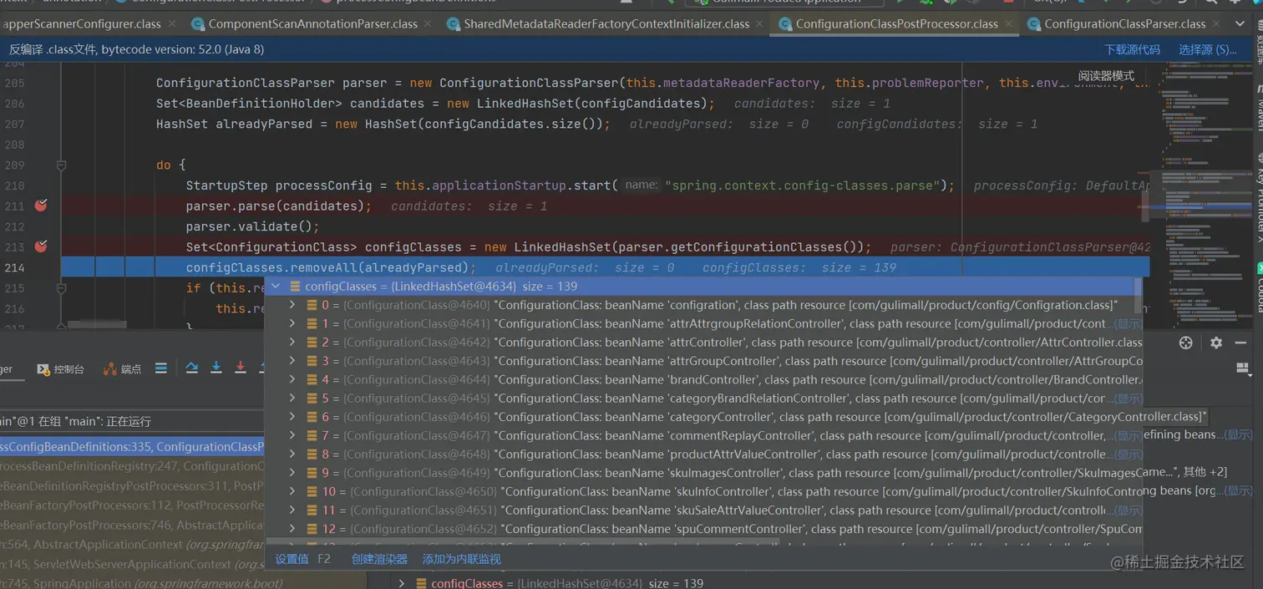Click the Step Over debug icon

click(x=191, y=368)
